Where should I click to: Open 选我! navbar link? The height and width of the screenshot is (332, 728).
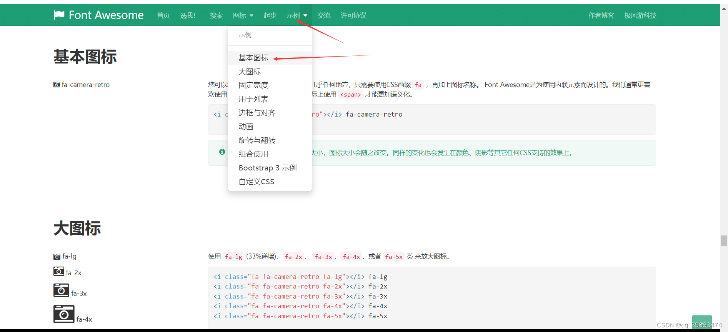188,15
